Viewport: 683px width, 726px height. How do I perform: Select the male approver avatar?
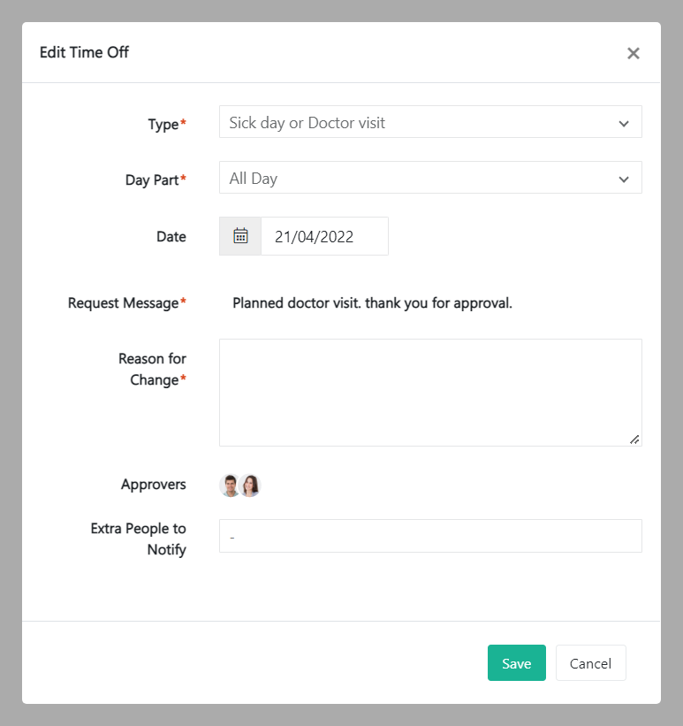tap(230, 485)
